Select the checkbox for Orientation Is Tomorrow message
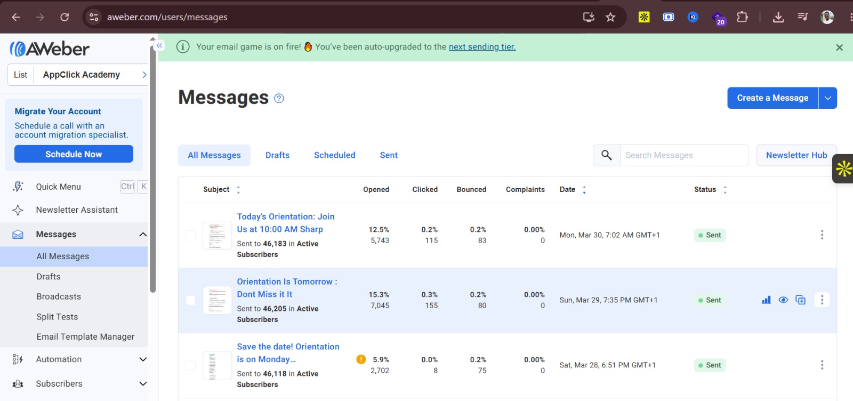This screenshot has width=853, height=401. pos(190,300)
